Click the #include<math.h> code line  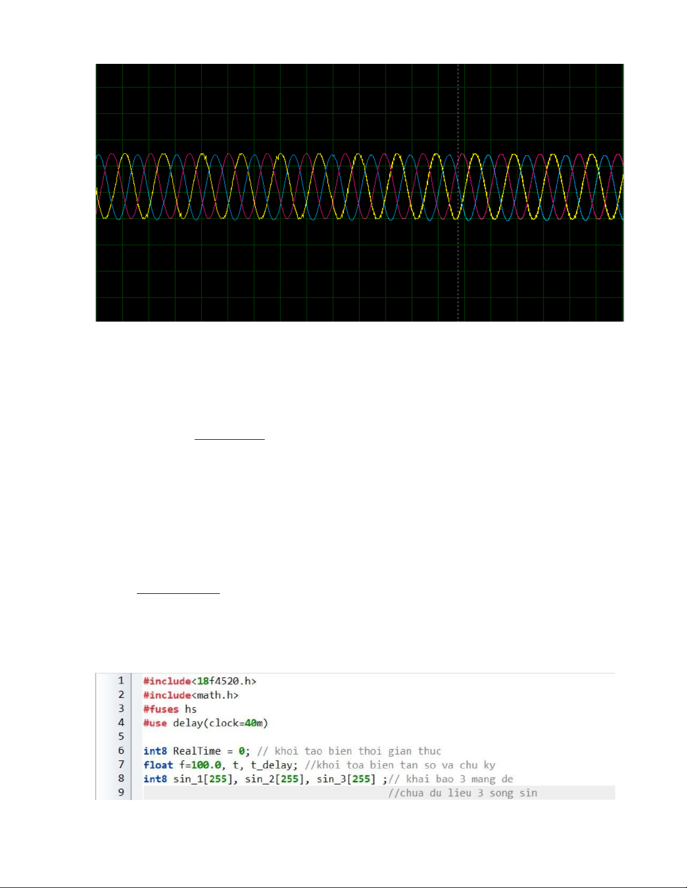[191, 695]
